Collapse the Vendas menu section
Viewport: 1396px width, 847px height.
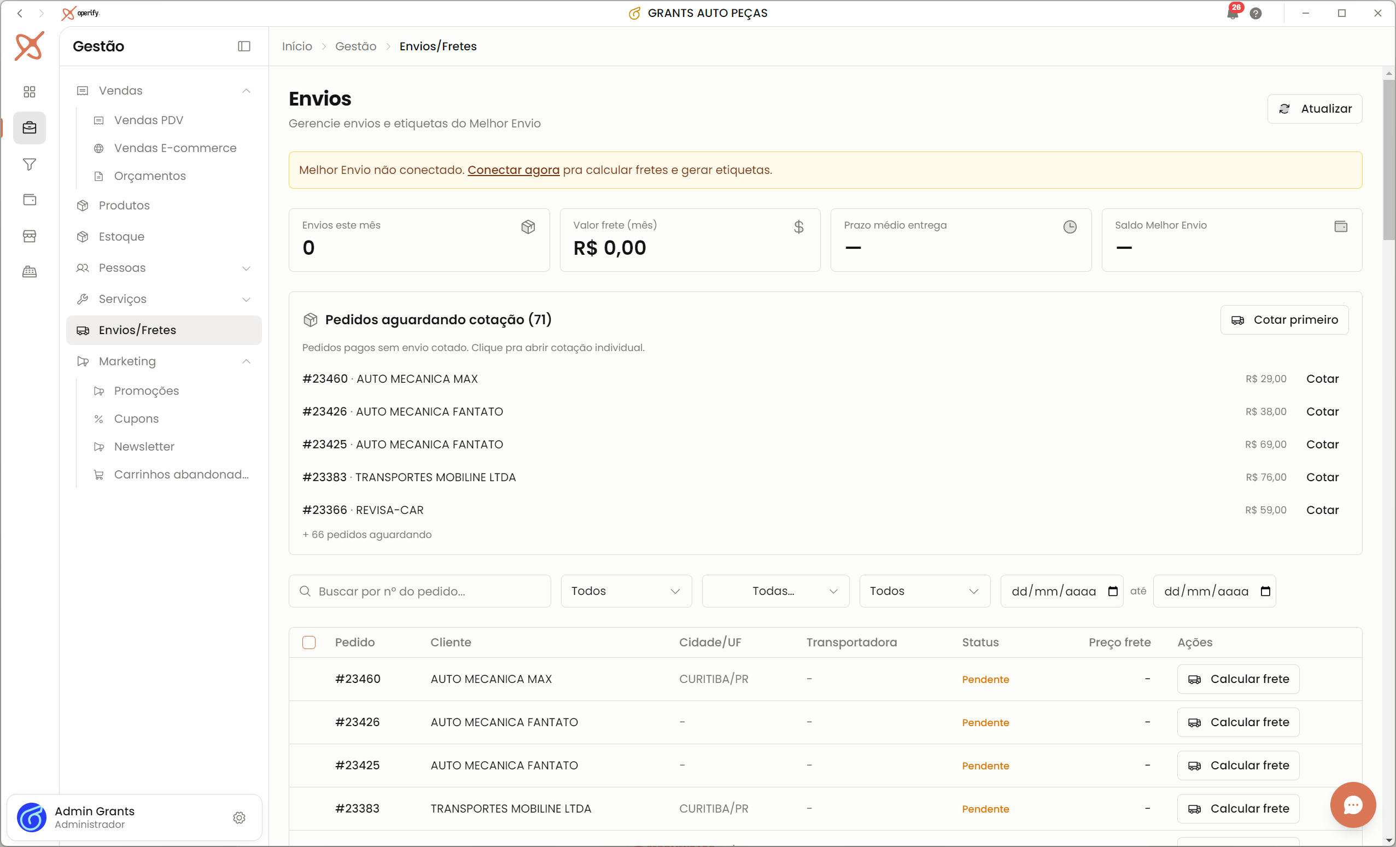pyautogui.click(x=164, y=91)
